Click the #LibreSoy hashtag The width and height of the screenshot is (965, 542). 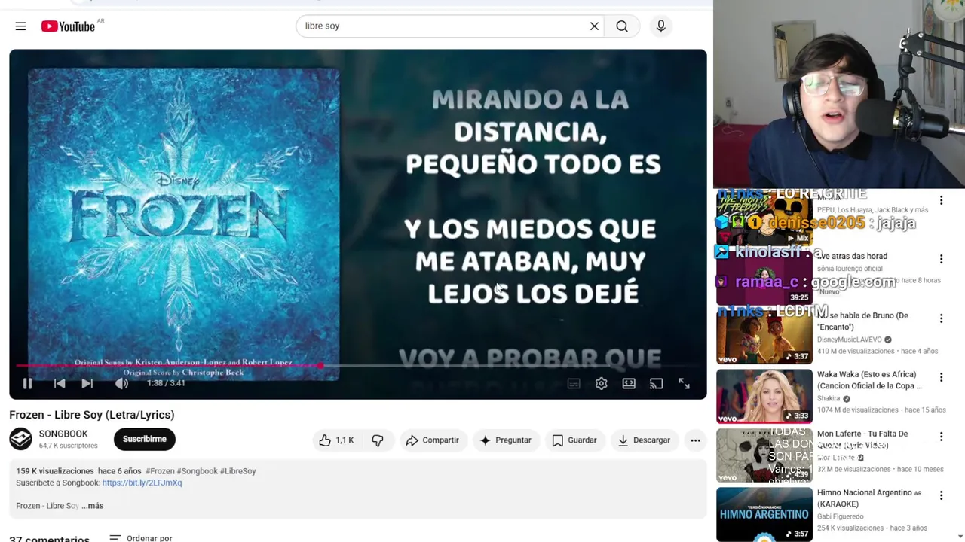tap(239, 471)
